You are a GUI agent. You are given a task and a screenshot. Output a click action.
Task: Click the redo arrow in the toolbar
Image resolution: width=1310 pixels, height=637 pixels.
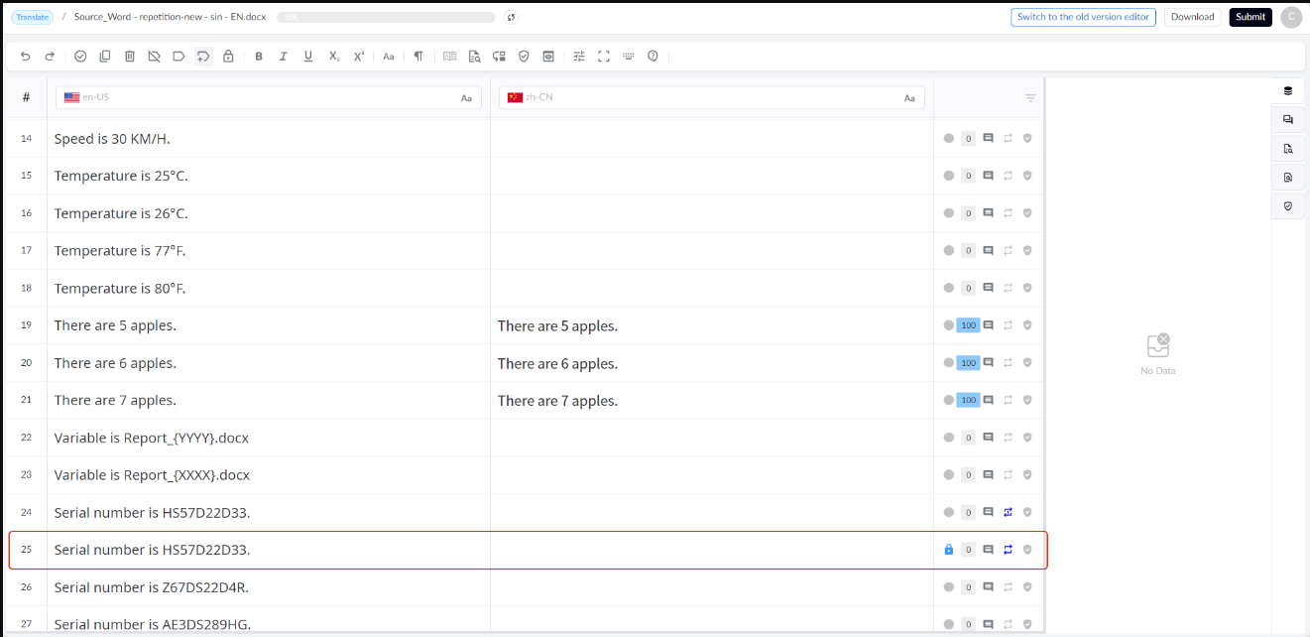(50, 57)
